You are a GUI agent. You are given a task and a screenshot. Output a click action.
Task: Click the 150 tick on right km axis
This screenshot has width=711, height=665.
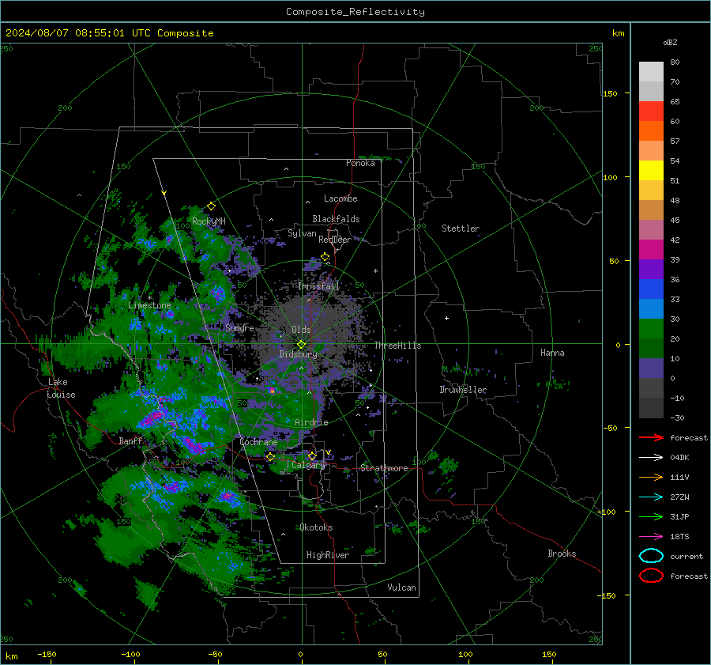[610, 93]
